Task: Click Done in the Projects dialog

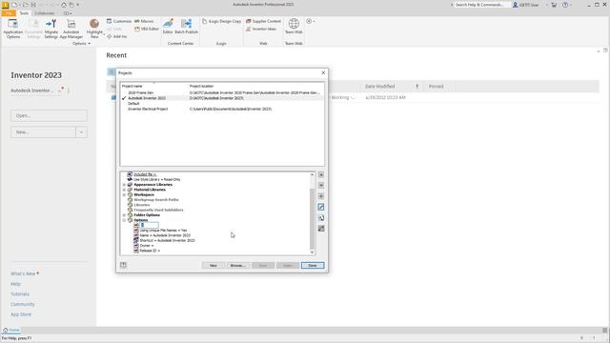Action: click(313, 265)
